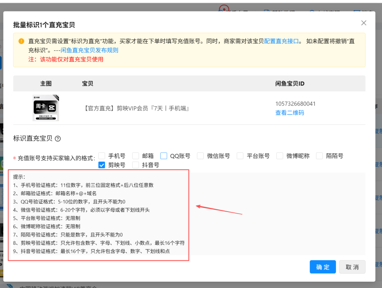Image resolution: width=382 pixels, height=288 pixels.
Task: Check the 邮箱 checkbox
Action: pyautogui.click(x=135, y=156)
